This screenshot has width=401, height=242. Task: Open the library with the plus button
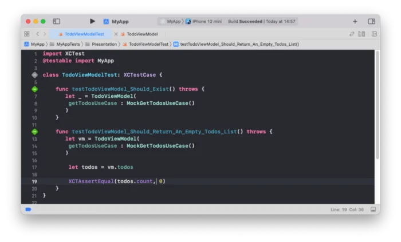[355, 21]
